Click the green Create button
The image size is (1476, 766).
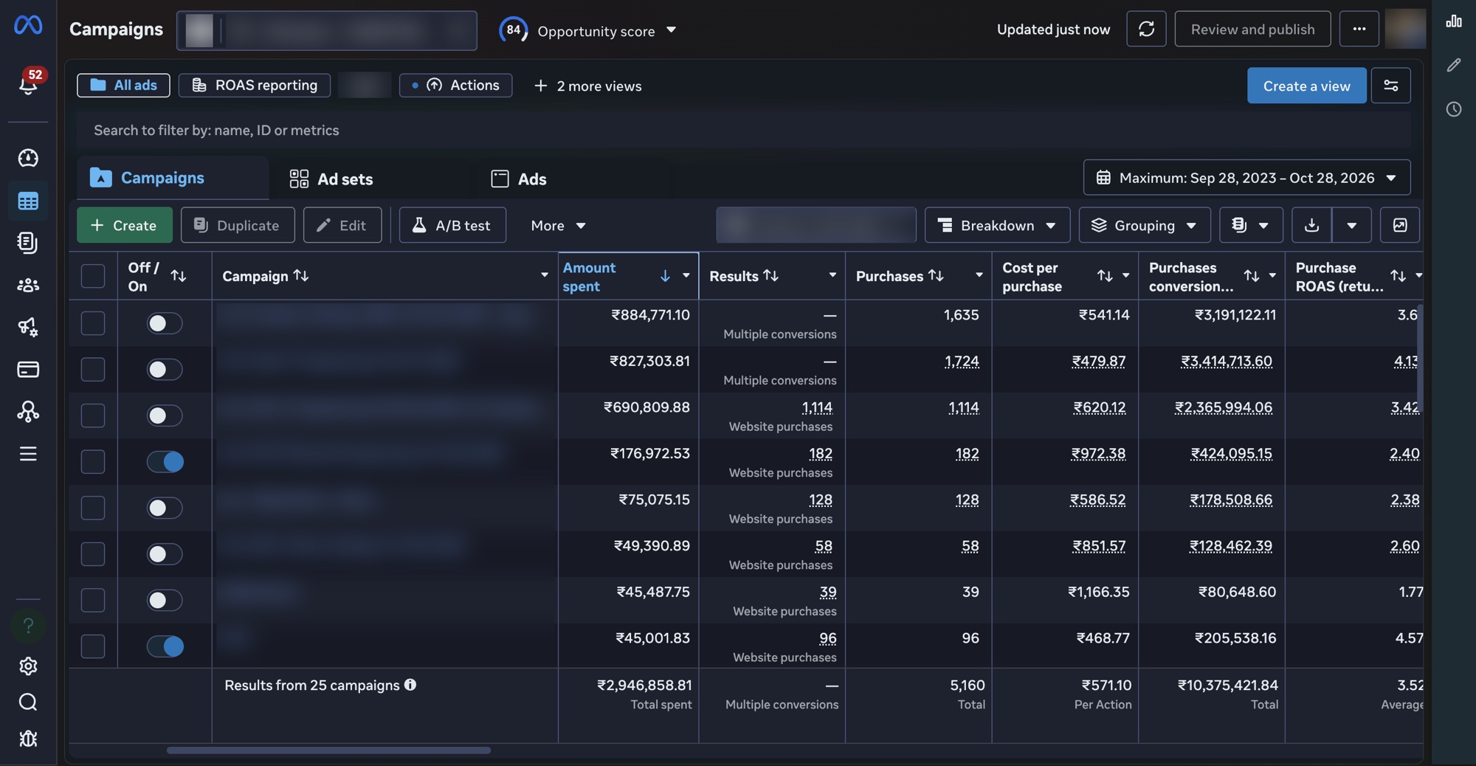(x=125, y=225)
